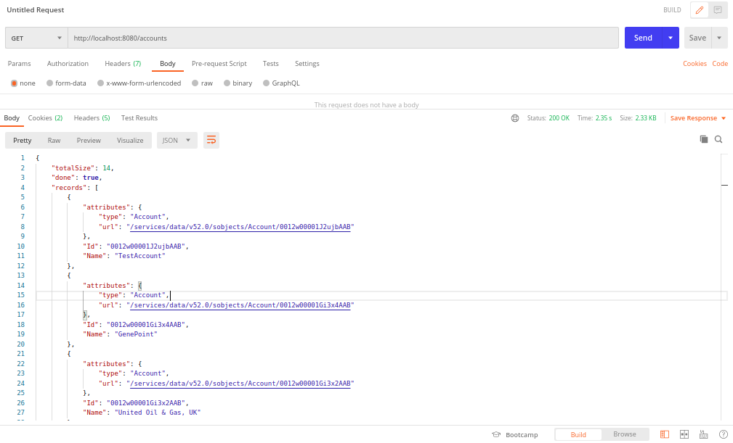This screenshot has height=443, width=733.
Task: Open the orange Cookies link
Action: 694,63
